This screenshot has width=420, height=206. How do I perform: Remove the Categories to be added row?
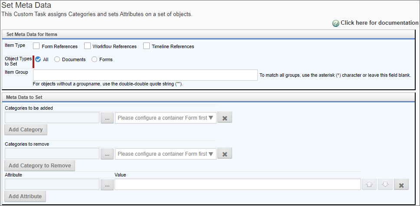[225, 118]
